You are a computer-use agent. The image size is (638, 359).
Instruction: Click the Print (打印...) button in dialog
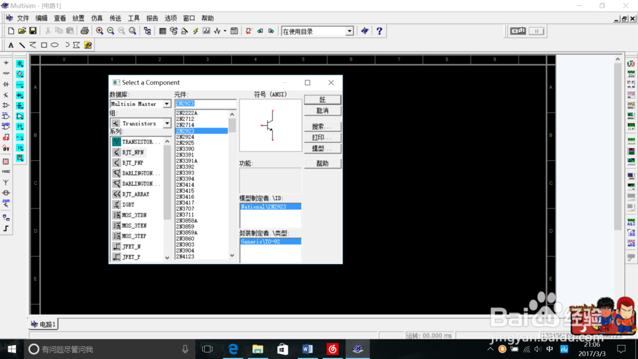click(x=322, y=138)
